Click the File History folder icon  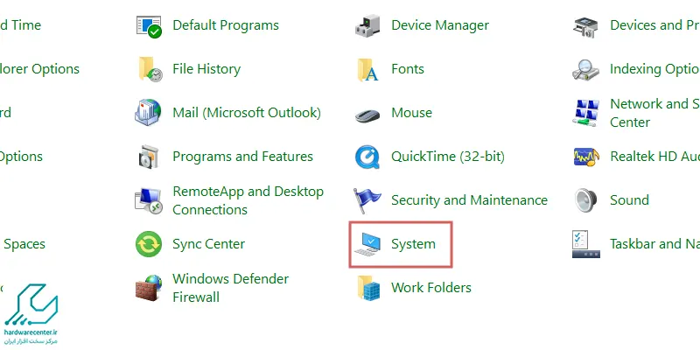[x=150, y=69]
